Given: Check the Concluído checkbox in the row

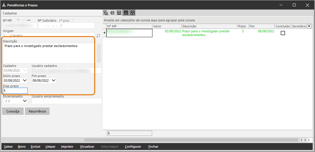Looking at the screenshot, I should pyautogui.click(x=283, y=33).
